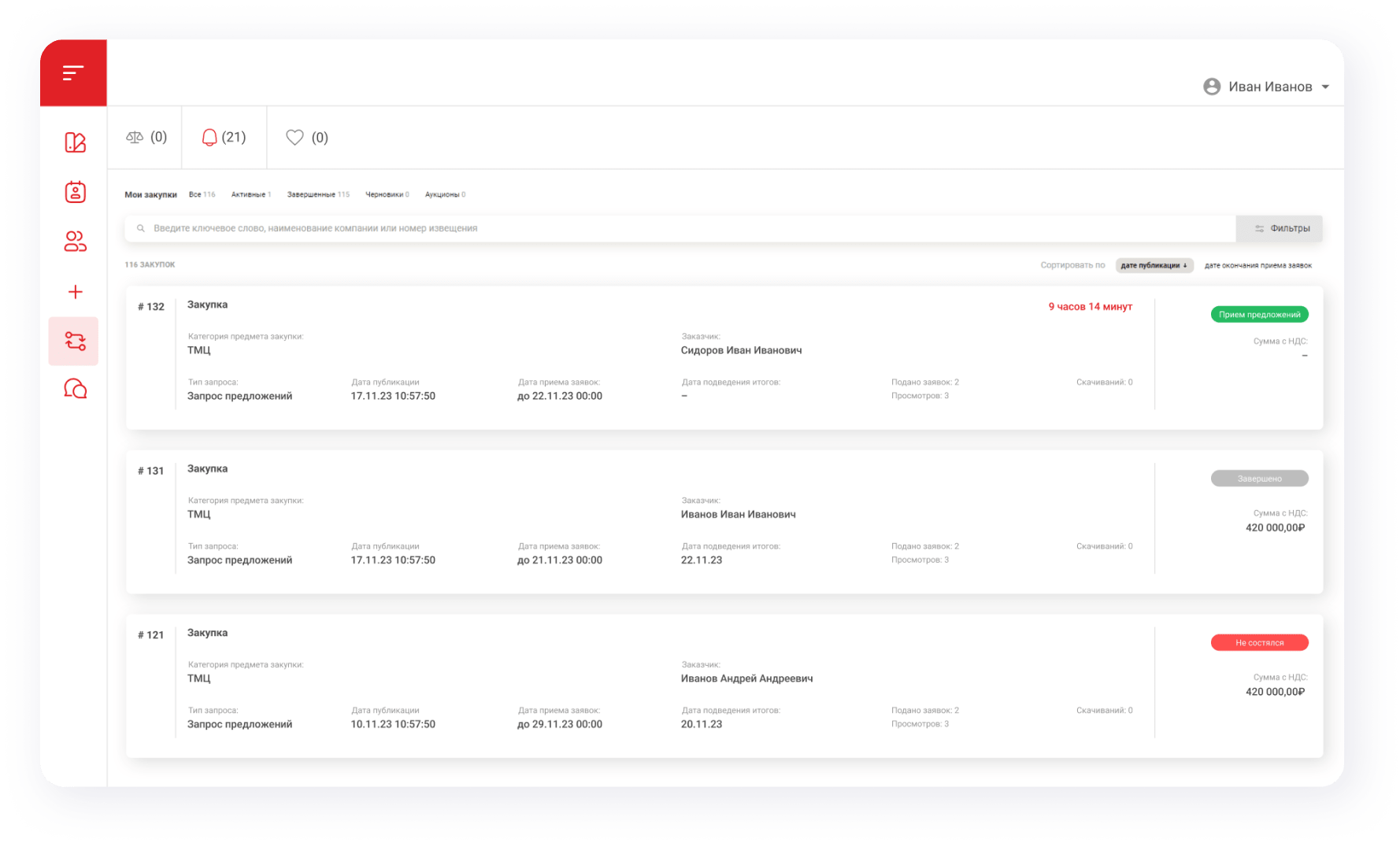Open favorites heart icon (0)

click(294, 138)
